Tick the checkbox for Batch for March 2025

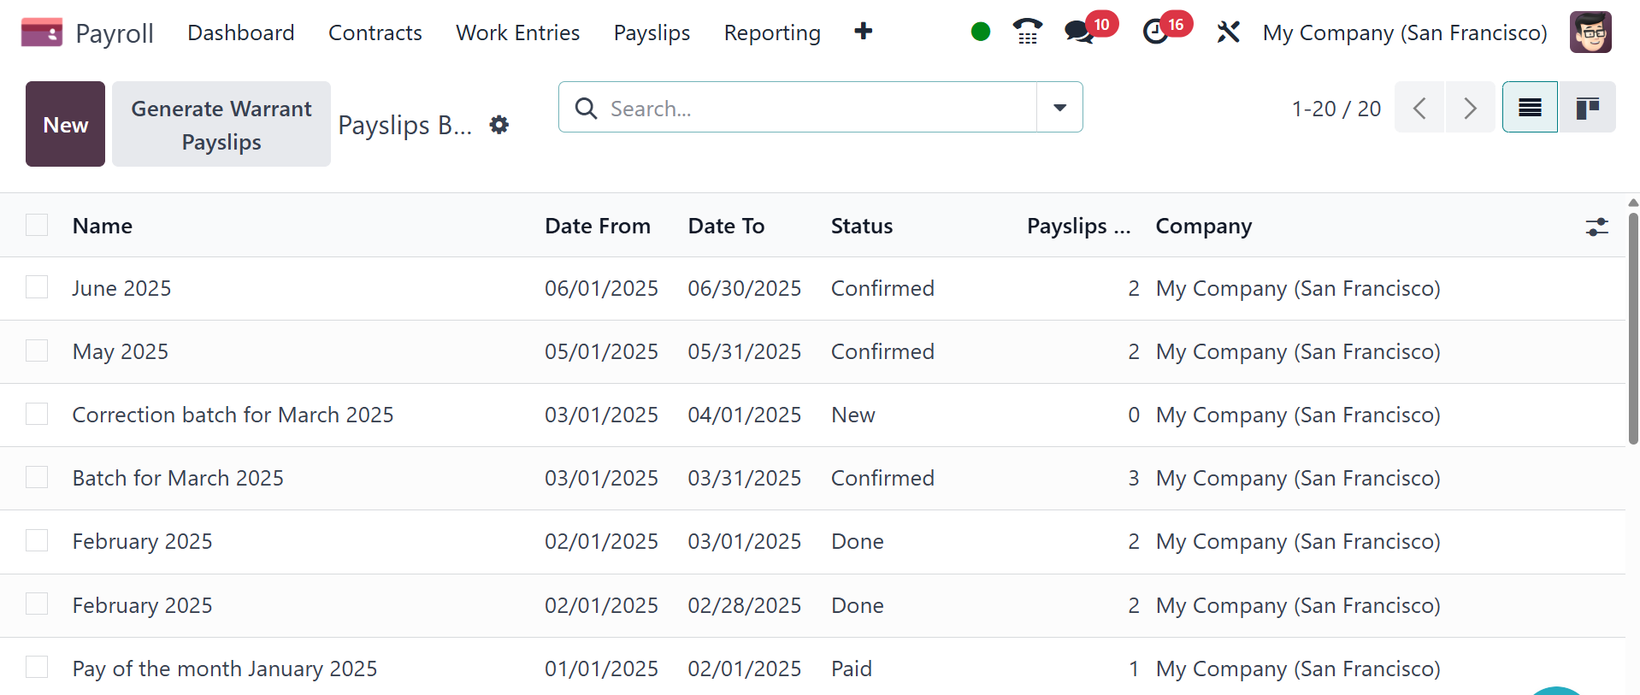pyautogui.click(x=37, y=477)
